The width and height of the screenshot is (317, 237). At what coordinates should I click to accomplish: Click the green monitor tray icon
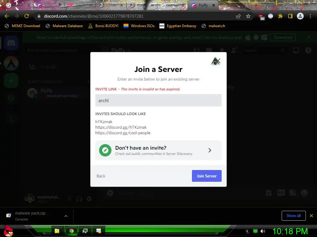tap(255, 231)
